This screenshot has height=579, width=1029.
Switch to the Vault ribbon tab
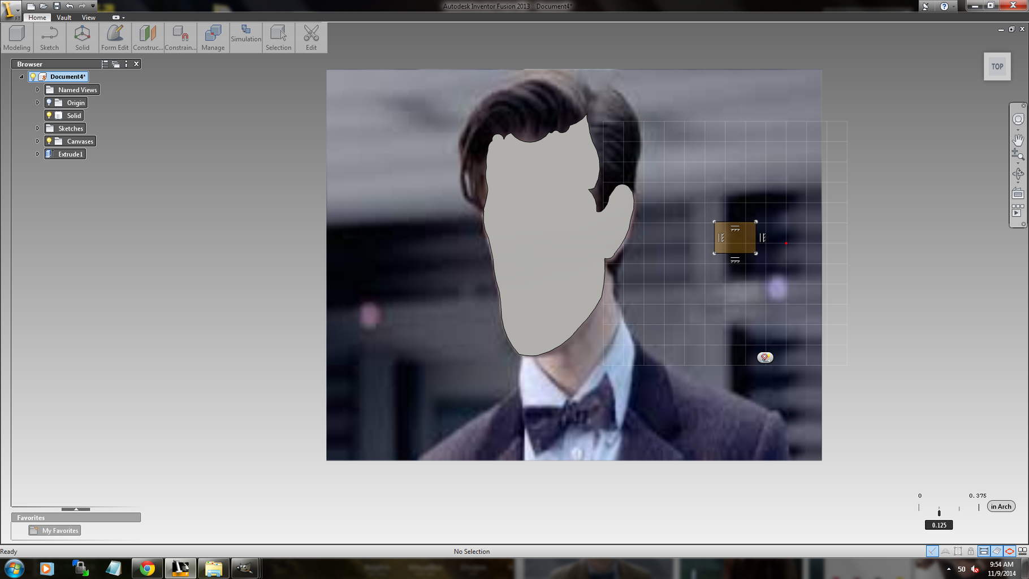pyautogui.click(x=64, y=18)
